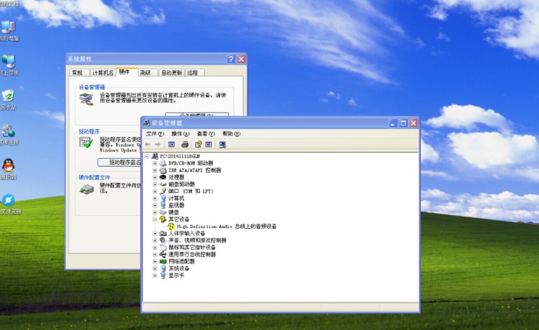Expand the 端口 (COM 和 LPT) node
This screenshot has height=330, width=539.
155,191
